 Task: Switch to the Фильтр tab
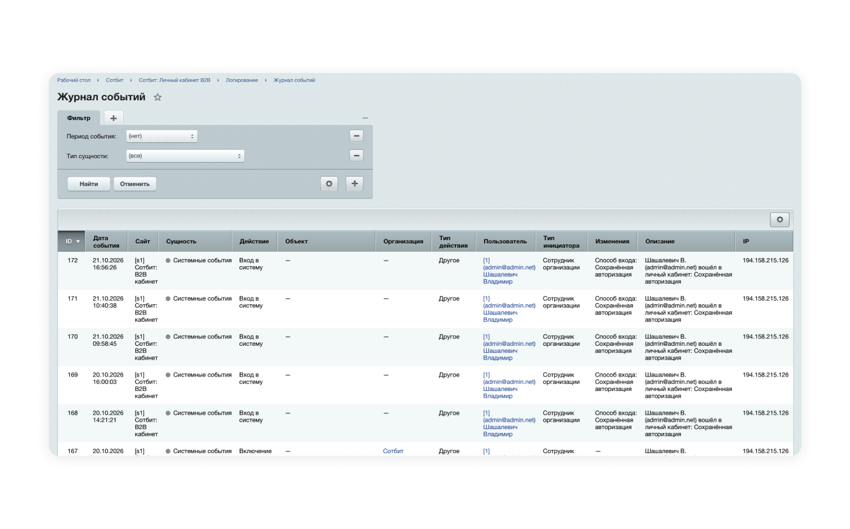pyautogui.click(x=79, y=118)
